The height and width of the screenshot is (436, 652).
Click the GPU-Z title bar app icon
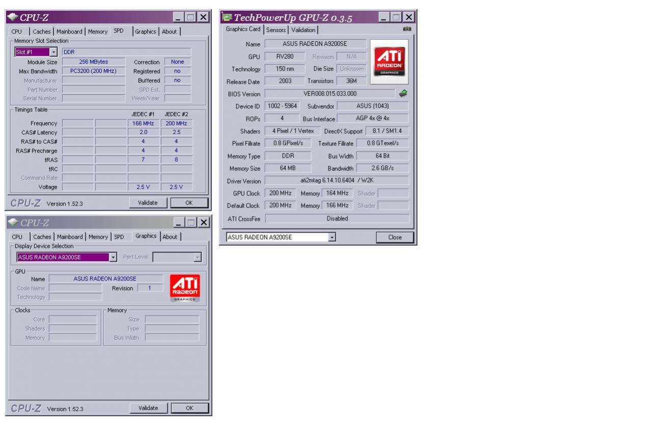coord(227,17)
